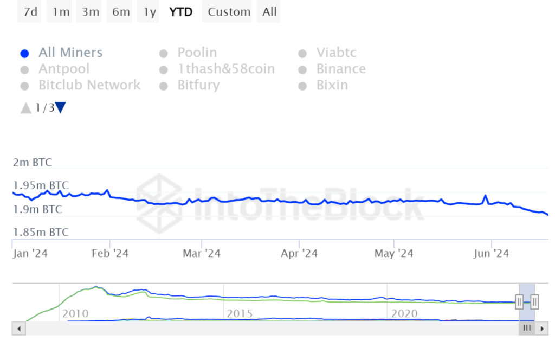Show the Bitclub Network series
Image resolution: width=555 pixels, height=341 pixels.
89,85
